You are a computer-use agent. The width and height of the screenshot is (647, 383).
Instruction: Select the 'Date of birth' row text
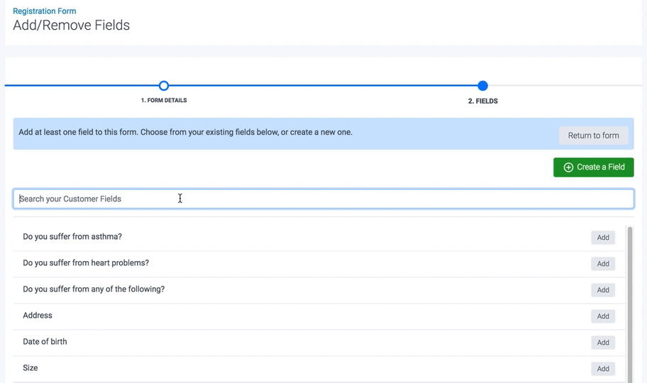tap(45, 342)
